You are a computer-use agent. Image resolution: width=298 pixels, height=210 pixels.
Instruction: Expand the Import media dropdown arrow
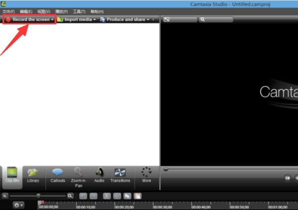(94, 20)
